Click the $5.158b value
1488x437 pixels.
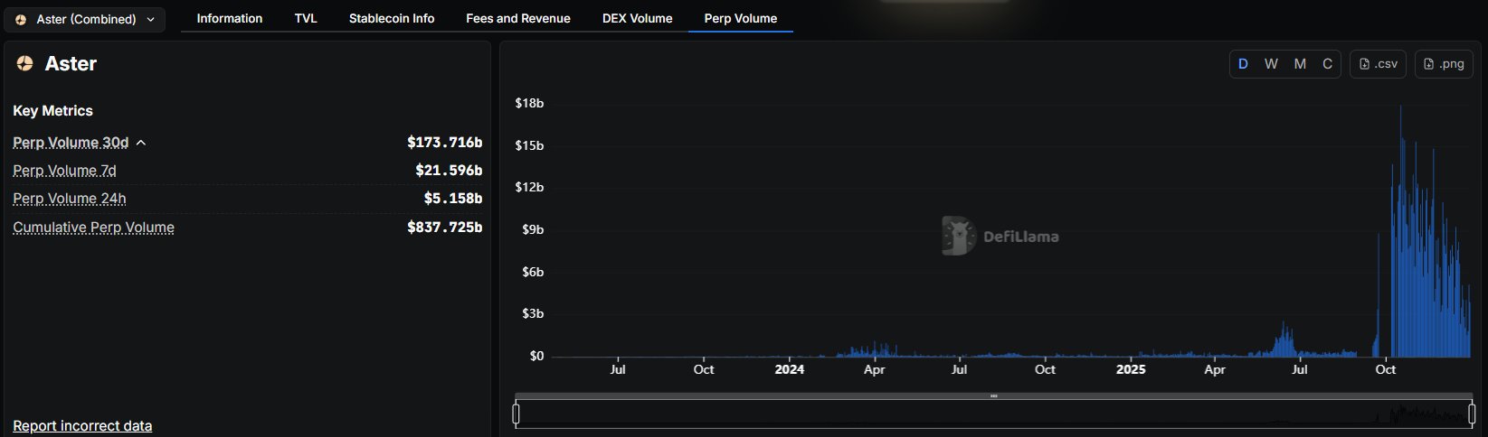(x=452, y=199)
